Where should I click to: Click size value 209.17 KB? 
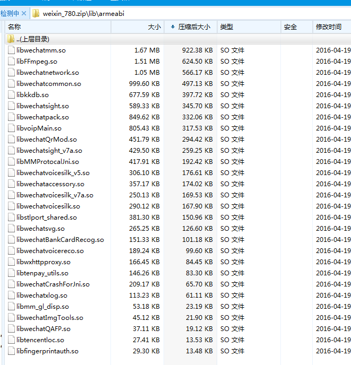pos(144,284)
